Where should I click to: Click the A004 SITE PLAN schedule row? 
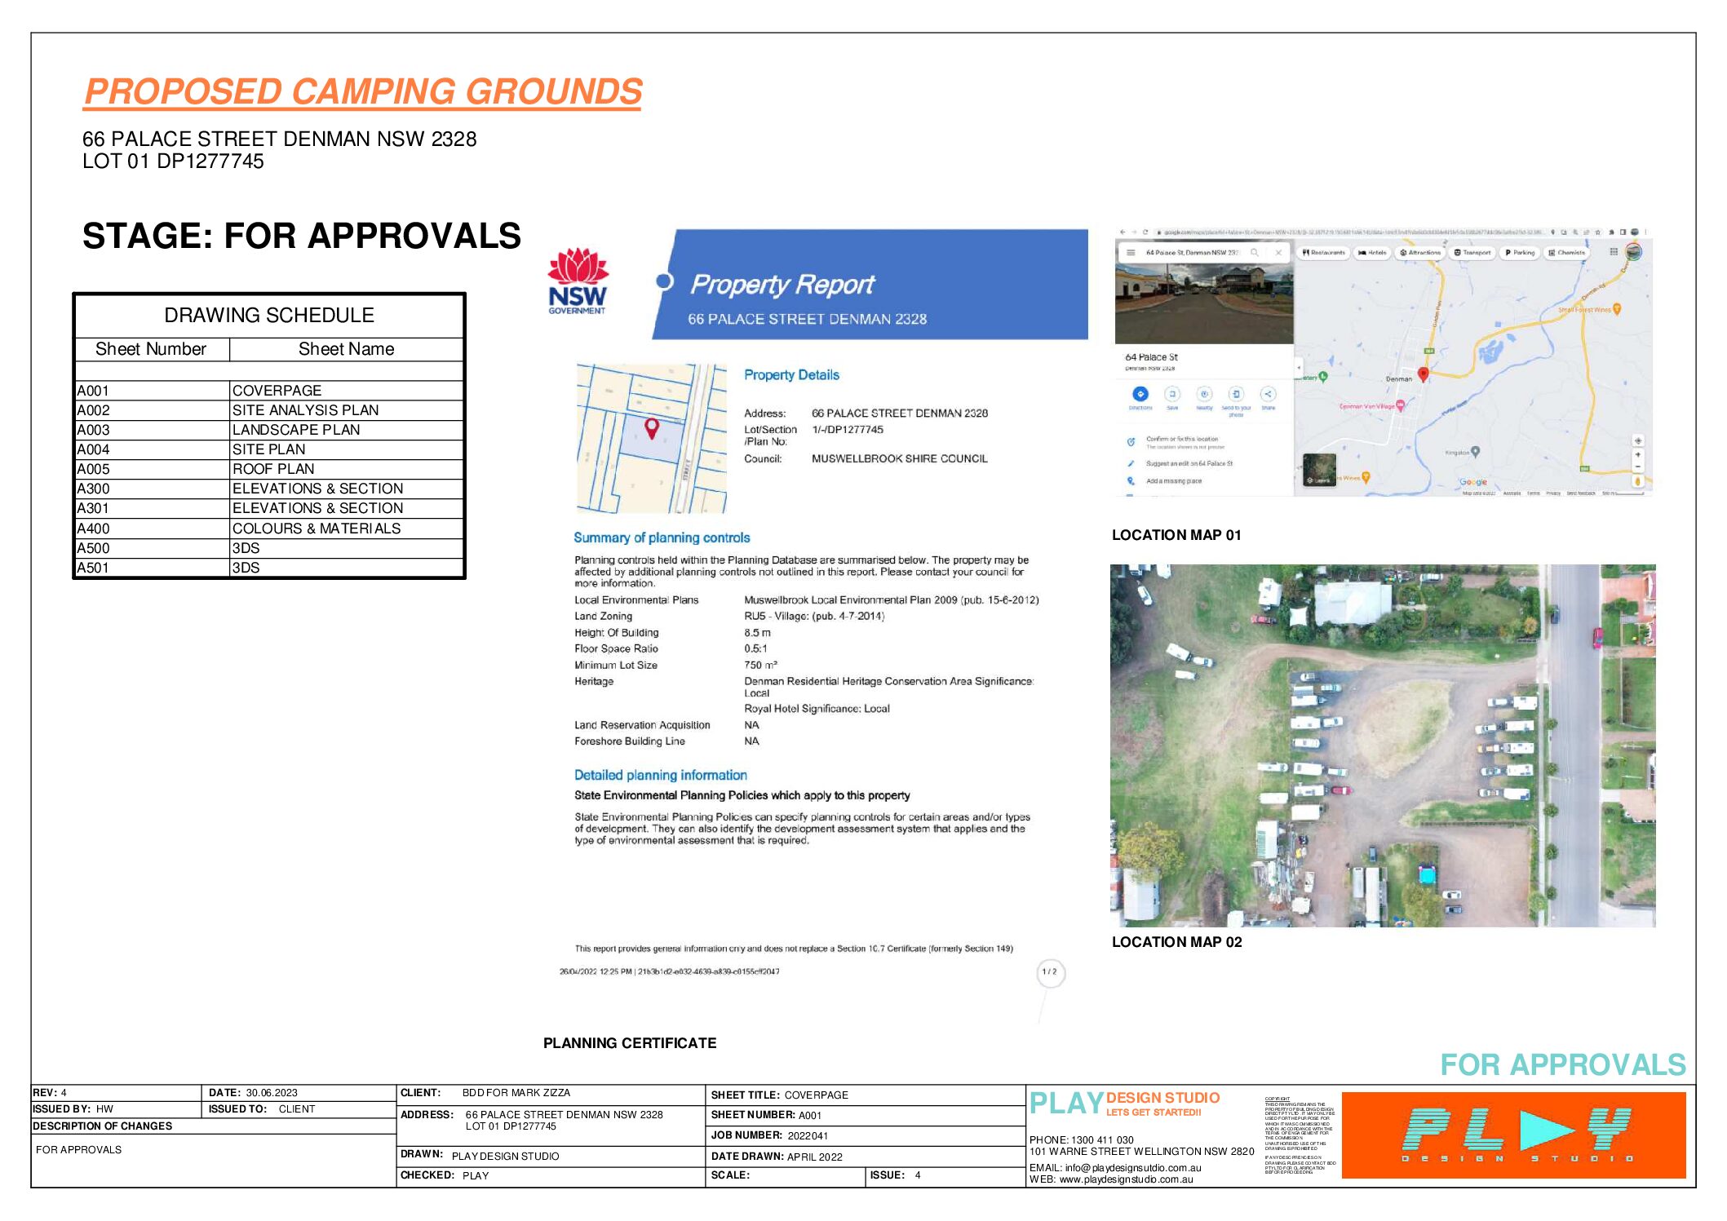tap(269, 449)
